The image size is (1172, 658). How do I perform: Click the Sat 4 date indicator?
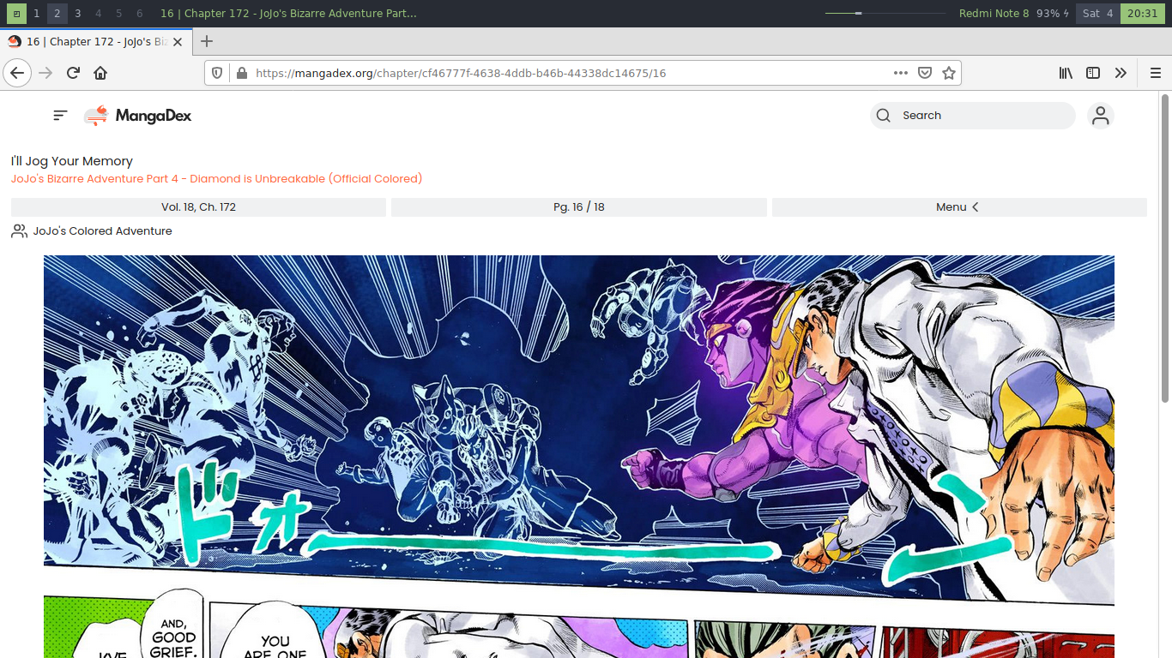pyautogui.click(x=1097, y=14)
